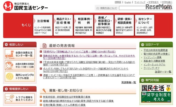Open the 商品テスト・回収情報 menu card

63,25
